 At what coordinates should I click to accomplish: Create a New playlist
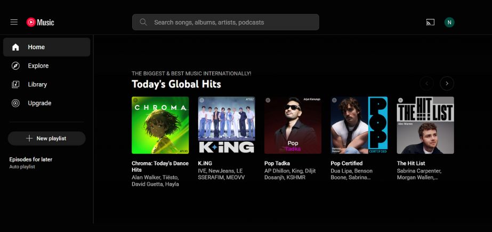(47, 139)
